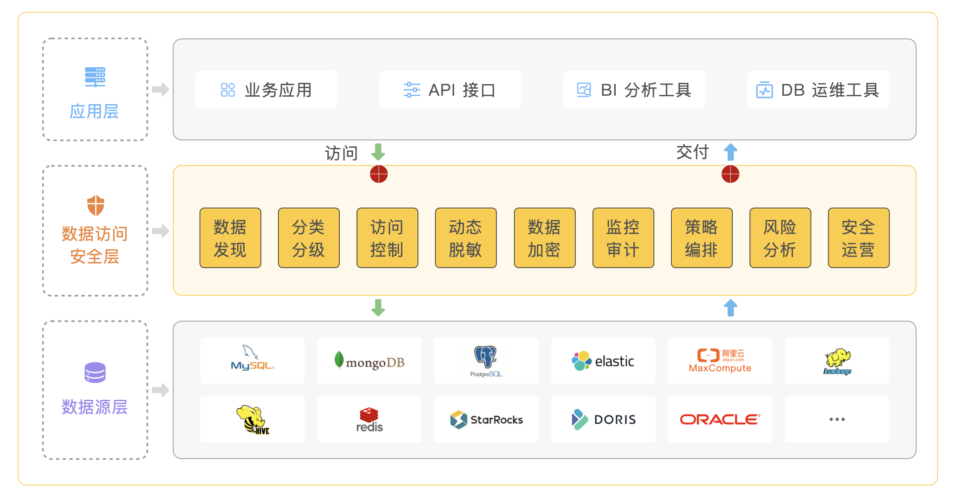This screenshot has height=504, width=958.
Task: Select the API 接口 box
Action: point(450,90)
